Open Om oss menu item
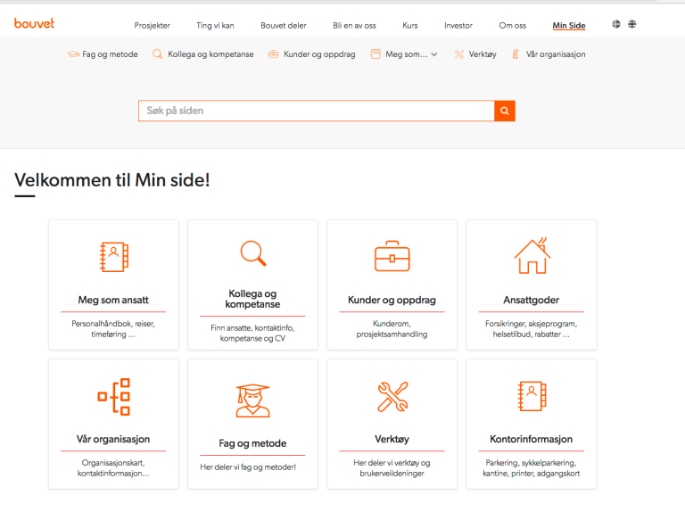The width and height of the screenshot is (685, 520). 513,25
